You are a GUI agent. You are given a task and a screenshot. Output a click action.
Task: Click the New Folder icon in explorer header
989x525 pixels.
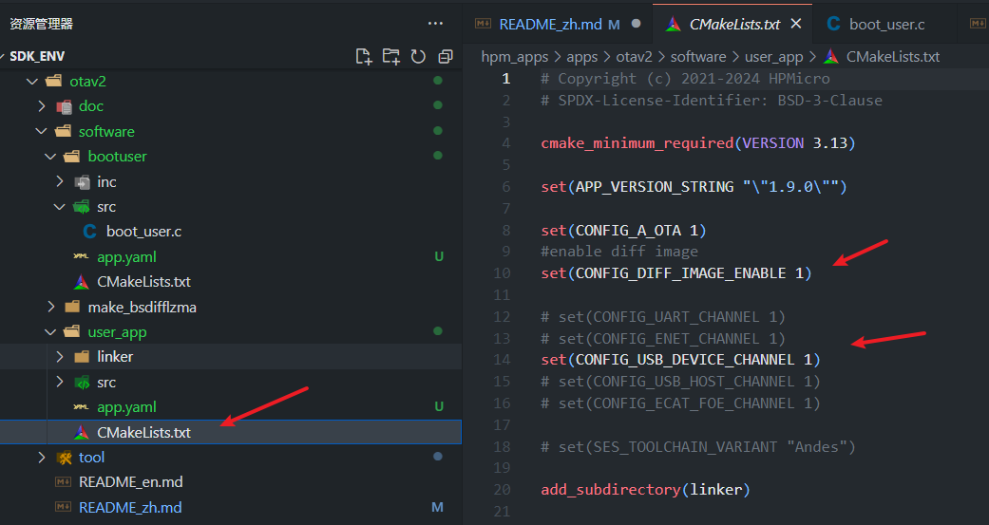[x=391, y=56]
